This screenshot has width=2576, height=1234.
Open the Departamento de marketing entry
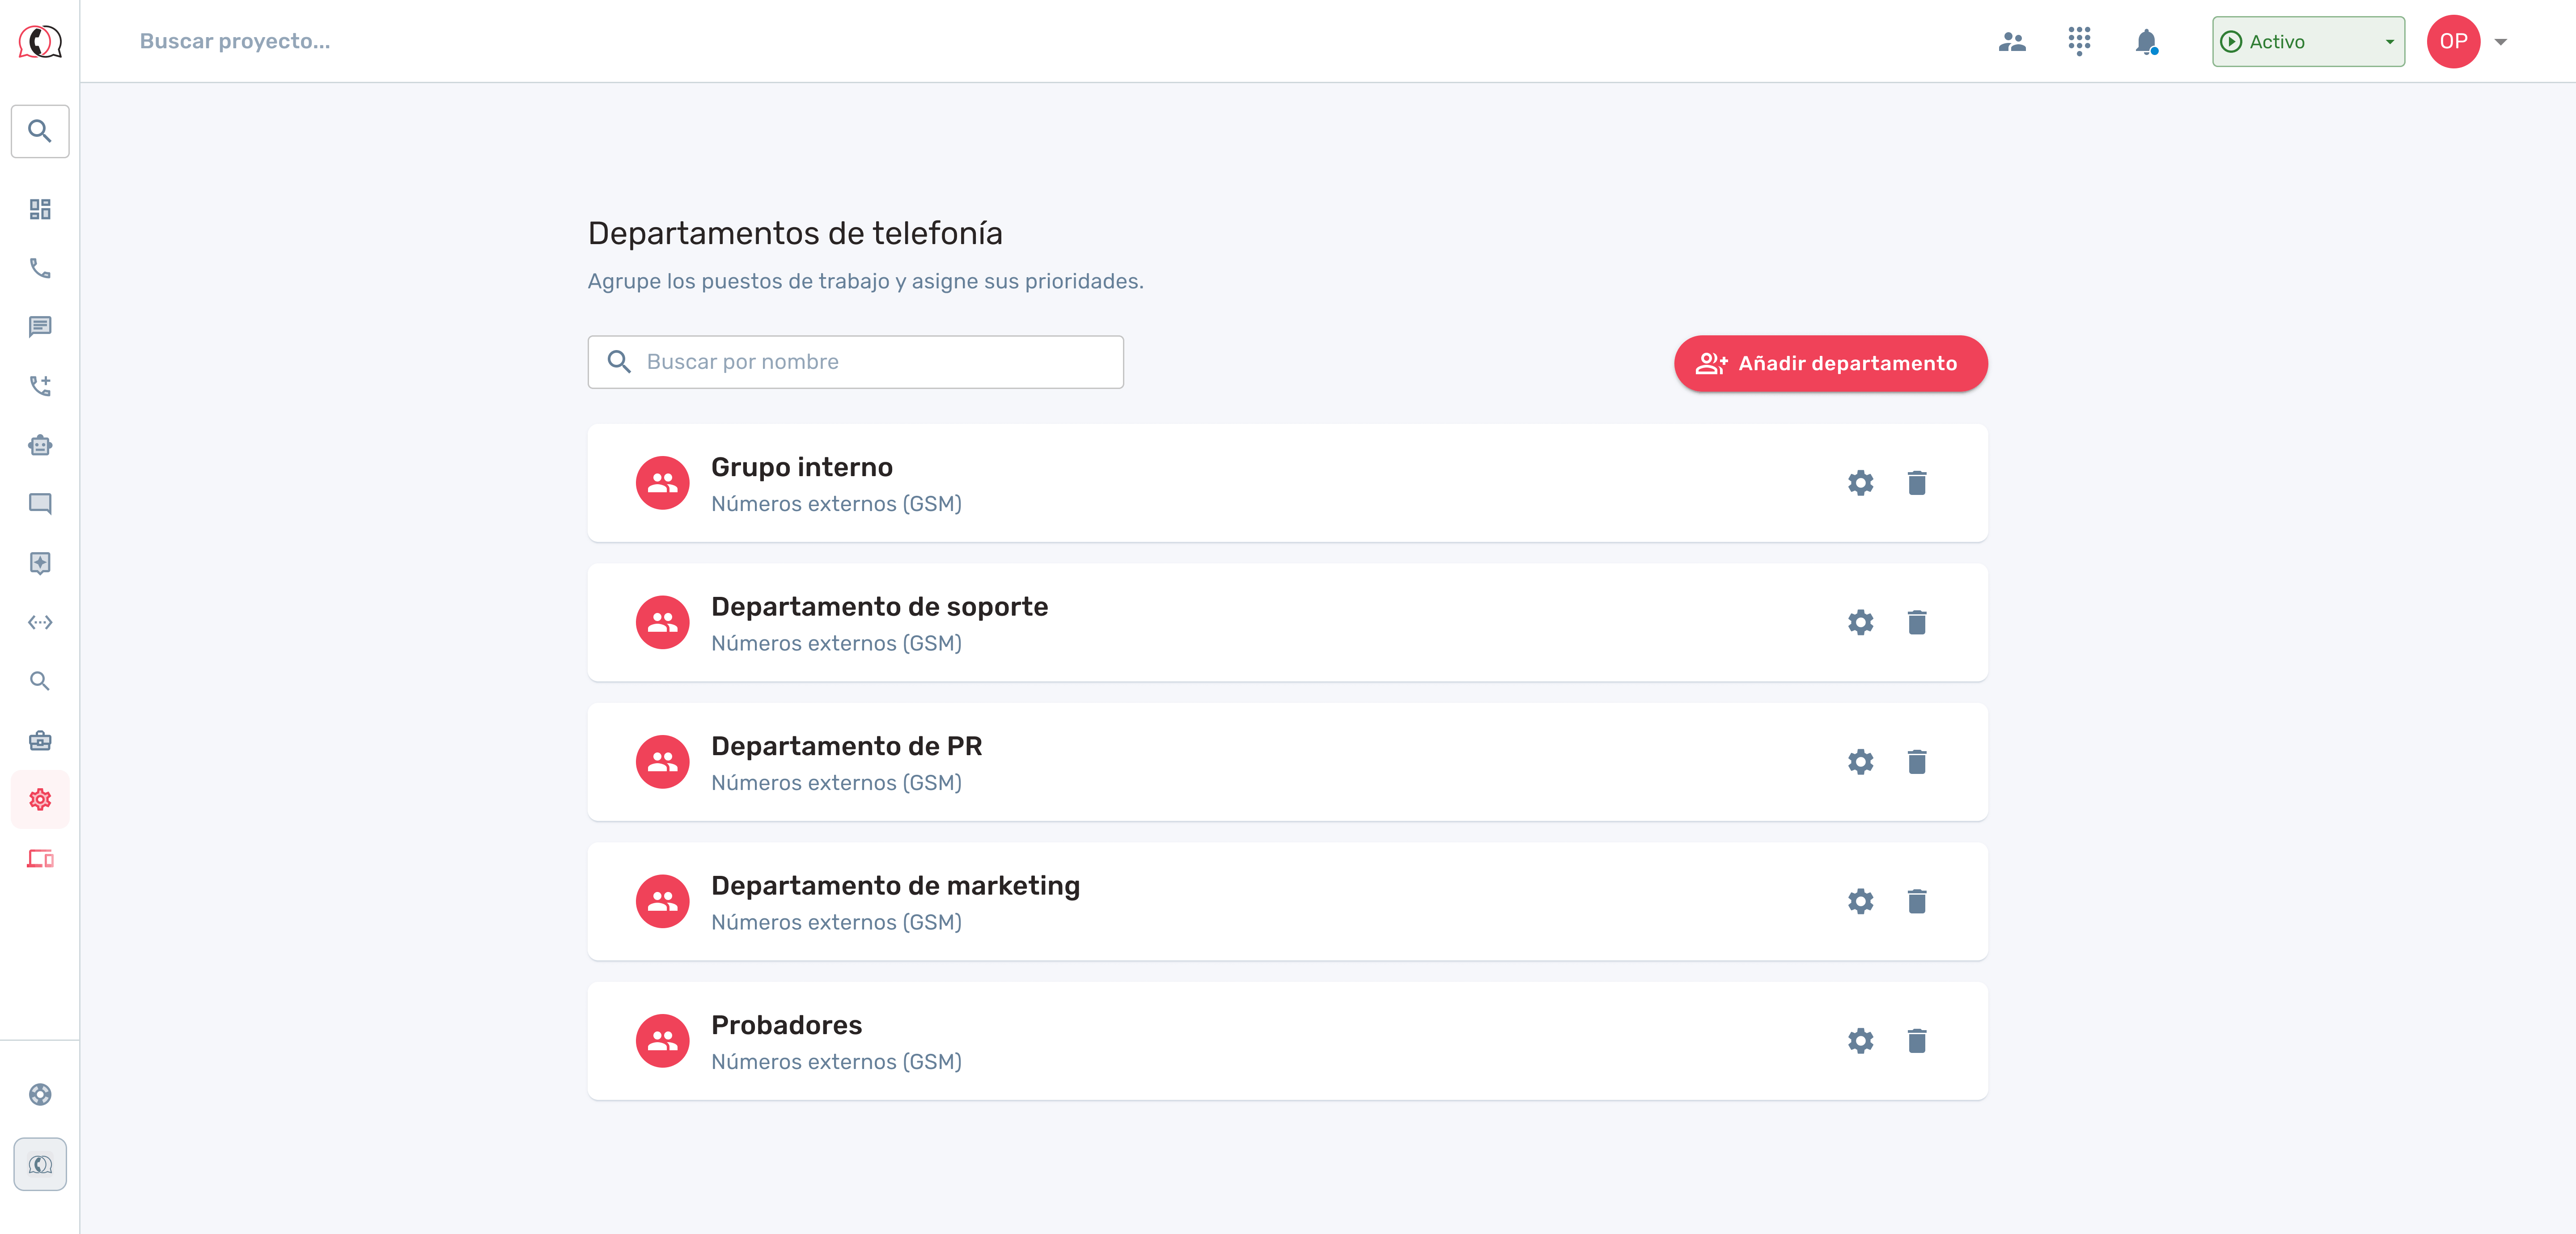coord(895,886)
